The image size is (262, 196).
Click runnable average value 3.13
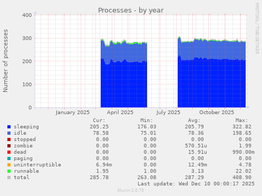coord(198,171)
